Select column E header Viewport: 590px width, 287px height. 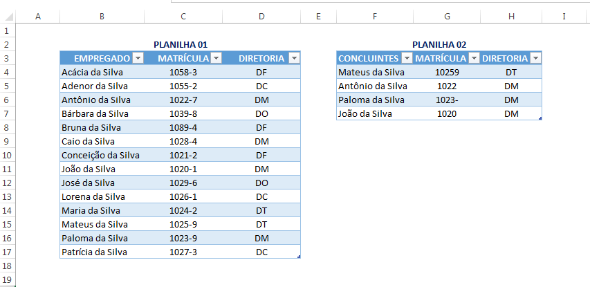(318, 17)
